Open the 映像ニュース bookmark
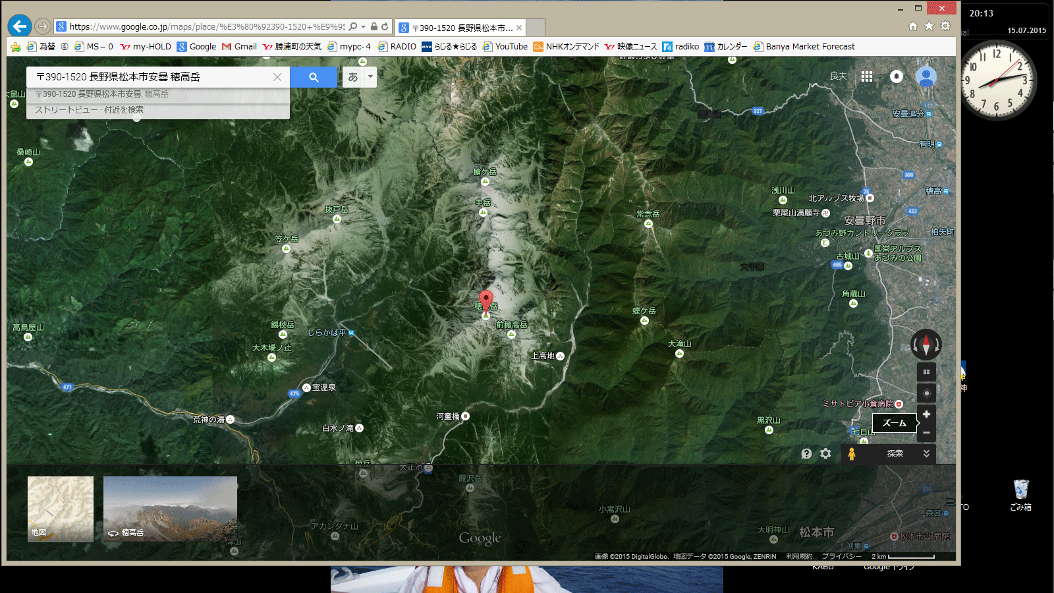 click(x=630, y=47)
